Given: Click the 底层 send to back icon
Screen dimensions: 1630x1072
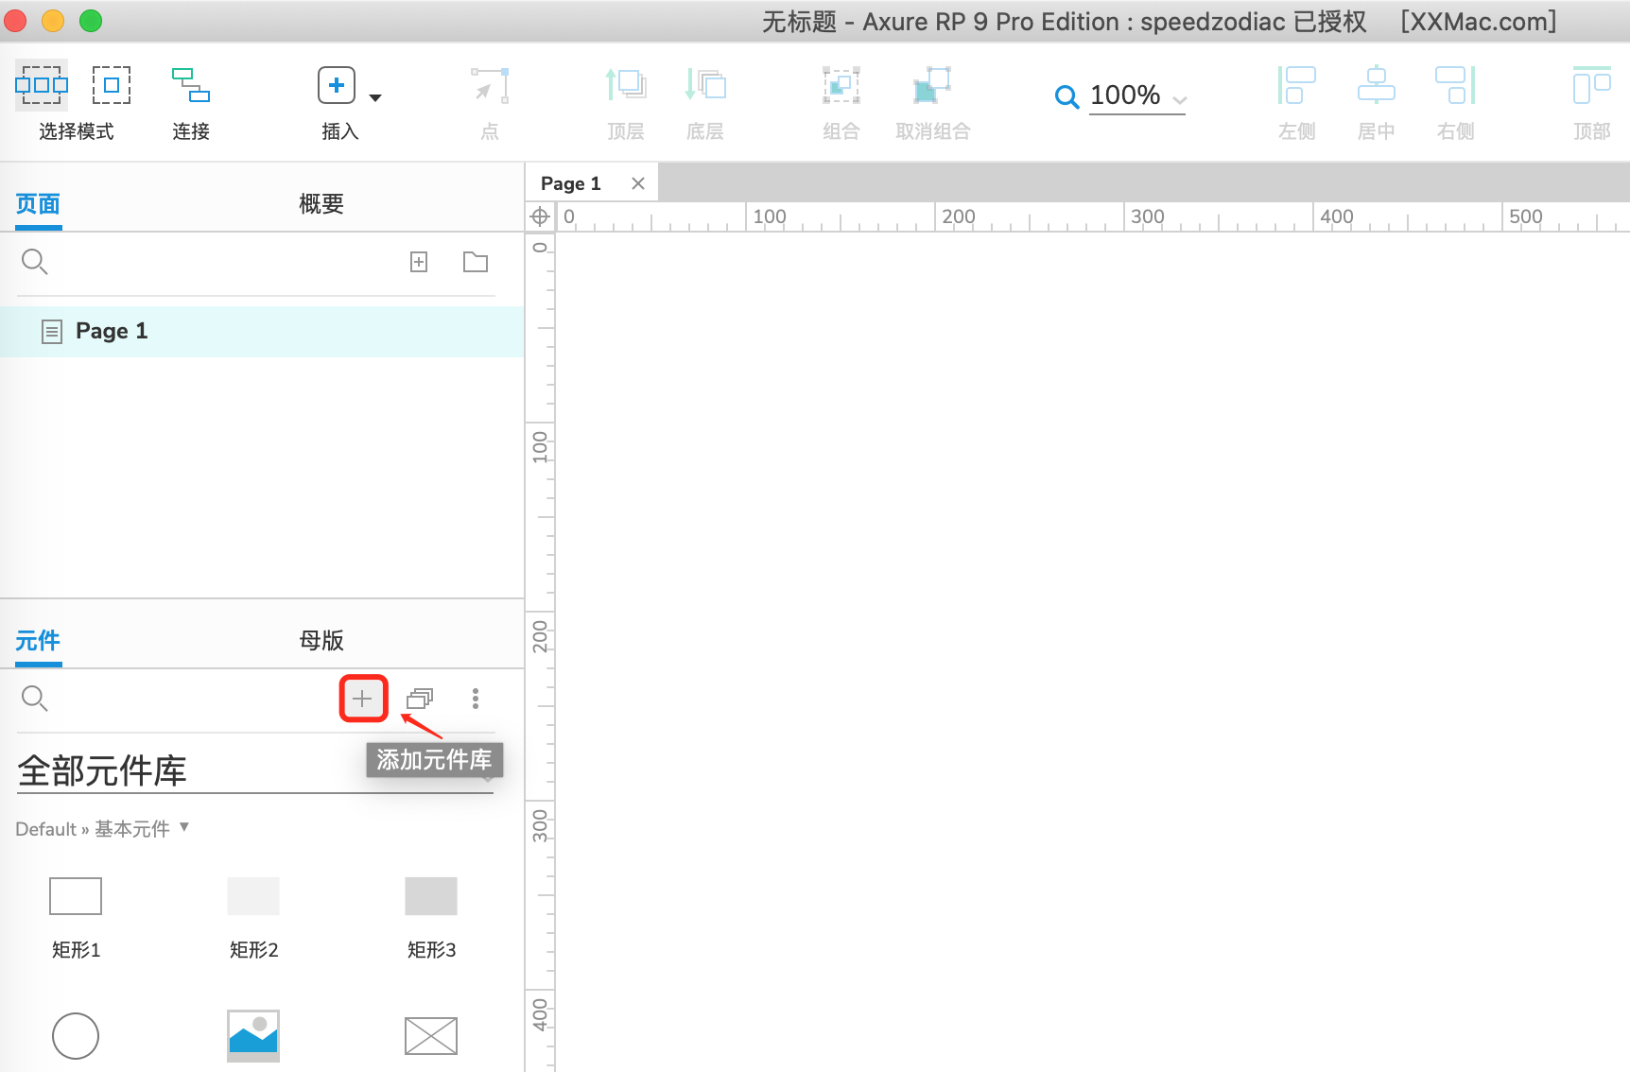Looking at the screenshot, I should click(x=705, y=85).
